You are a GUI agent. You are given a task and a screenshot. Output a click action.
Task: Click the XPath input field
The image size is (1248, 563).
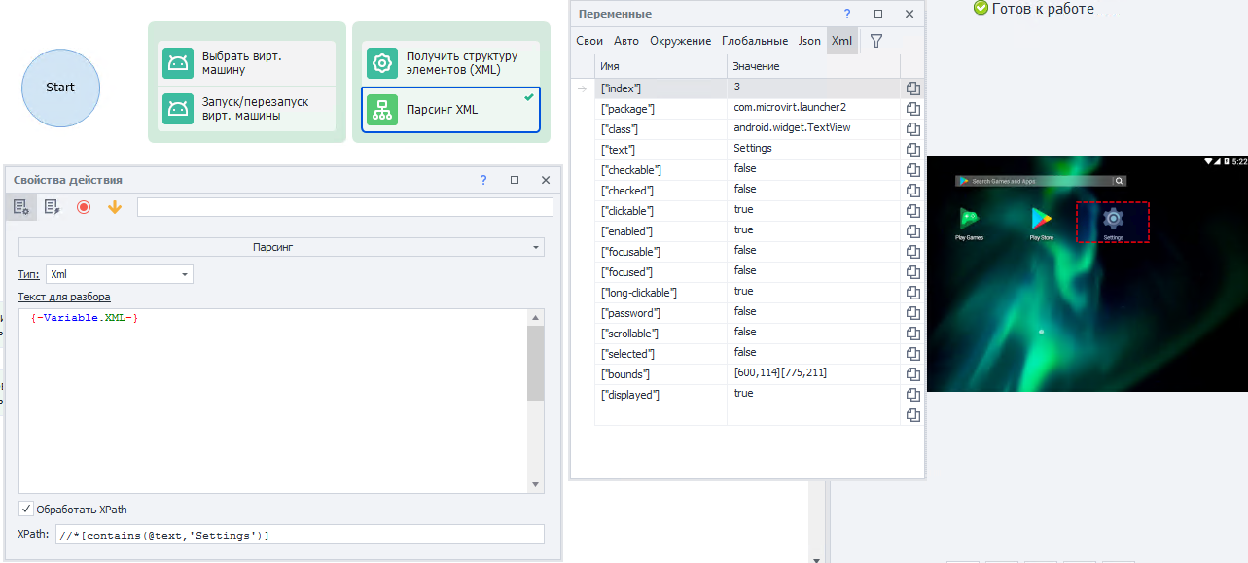click(300, 535)
